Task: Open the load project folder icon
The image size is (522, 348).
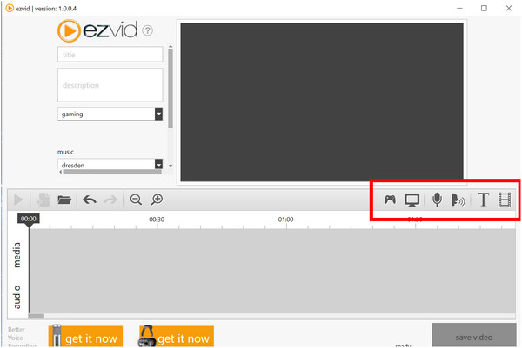Action: (64, 200)
